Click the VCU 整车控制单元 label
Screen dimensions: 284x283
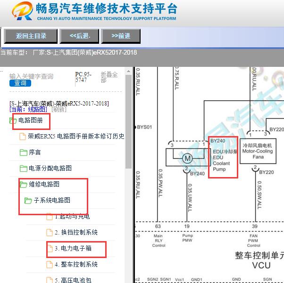(x=260, y=260)
